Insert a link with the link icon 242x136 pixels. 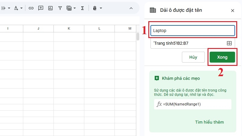[x=31, y=8]
